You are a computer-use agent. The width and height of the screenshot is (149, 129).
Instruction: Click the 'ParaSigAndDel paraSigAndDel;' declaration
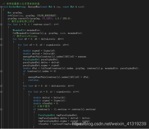tap(41, 60)
